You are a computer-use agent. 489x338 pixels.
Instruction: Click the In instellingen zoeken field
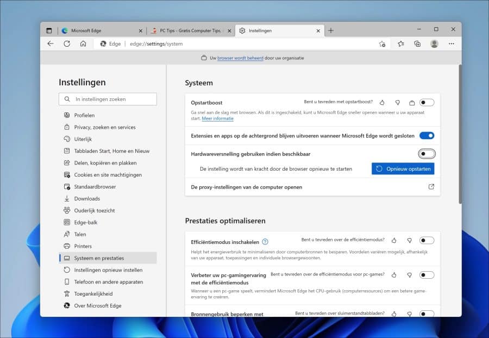(x=108, y=99)
